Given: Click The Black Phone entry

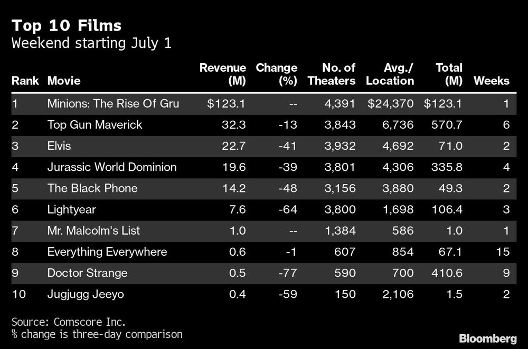Looking at the screenshot, I should (92, 188).
